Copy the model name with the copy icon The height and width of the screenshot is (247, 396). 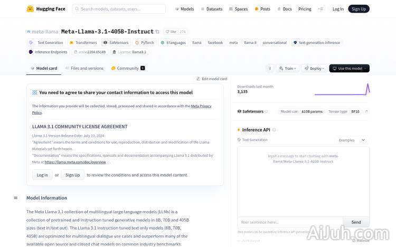[x=157, y=32]
